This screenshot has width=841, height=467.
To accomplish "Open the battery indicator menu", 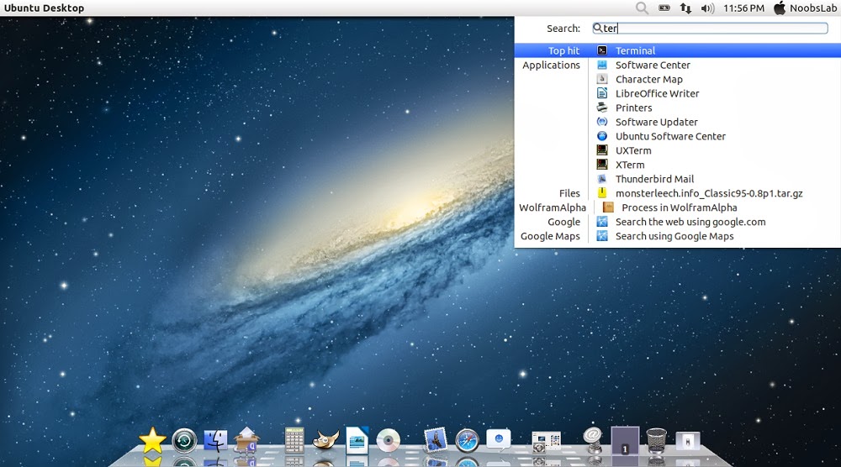I will click(664, 8).
